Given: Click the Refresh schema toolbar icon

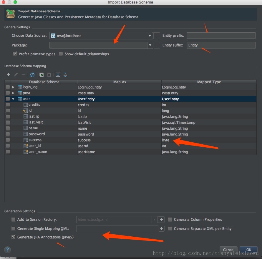Looking at the screenshot, I should pos(32,75).
